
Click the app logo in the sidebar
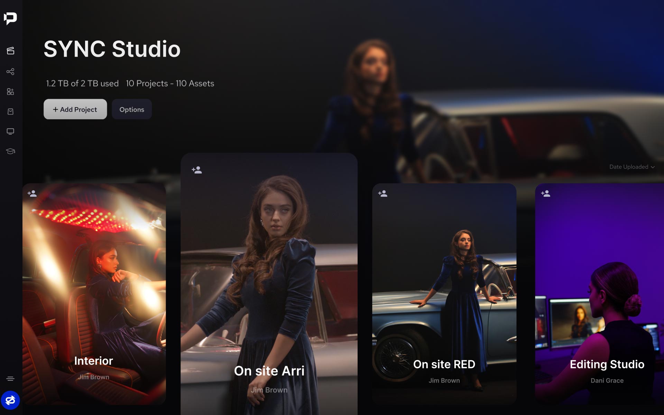coord(10,18)
